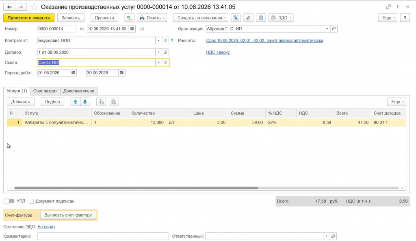Toggle the УПД switch

[x=9, y=201]
